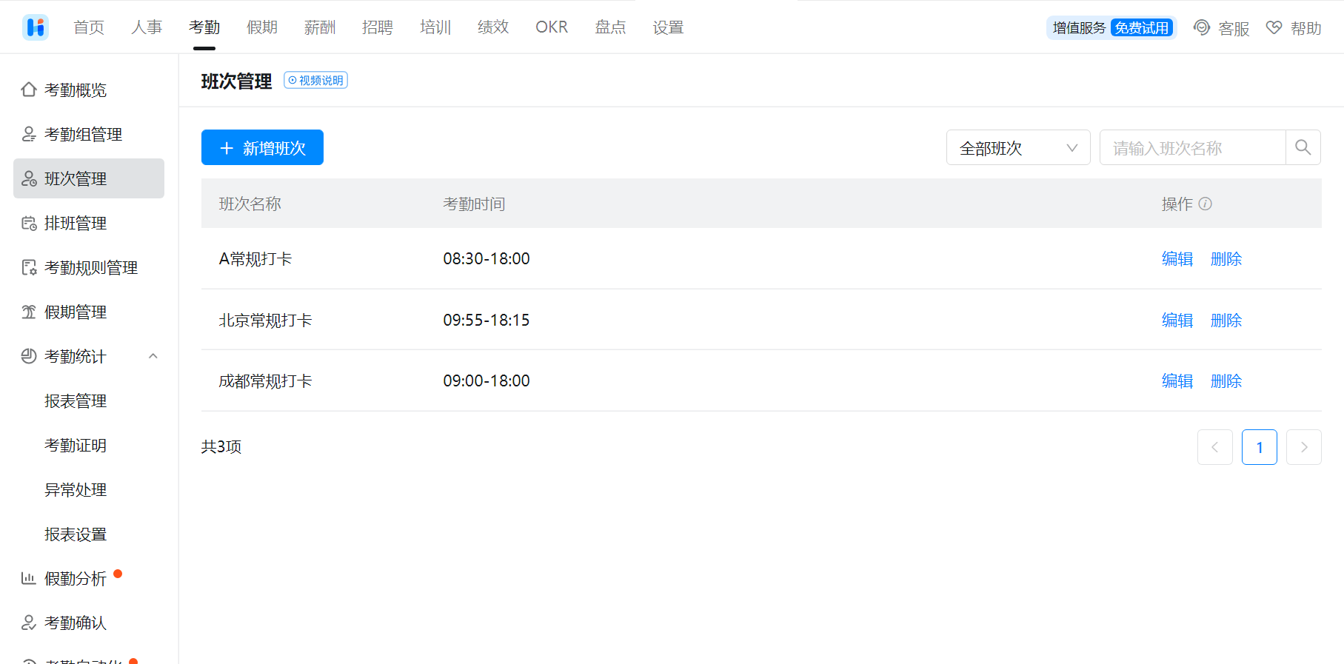Open the 招聘 tab
The height and width of the screenshot is (664, 1344).
coord(378,27)
